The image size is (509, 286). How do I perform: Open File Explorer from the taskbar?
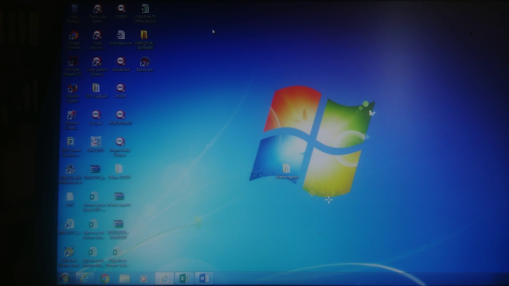124,279
